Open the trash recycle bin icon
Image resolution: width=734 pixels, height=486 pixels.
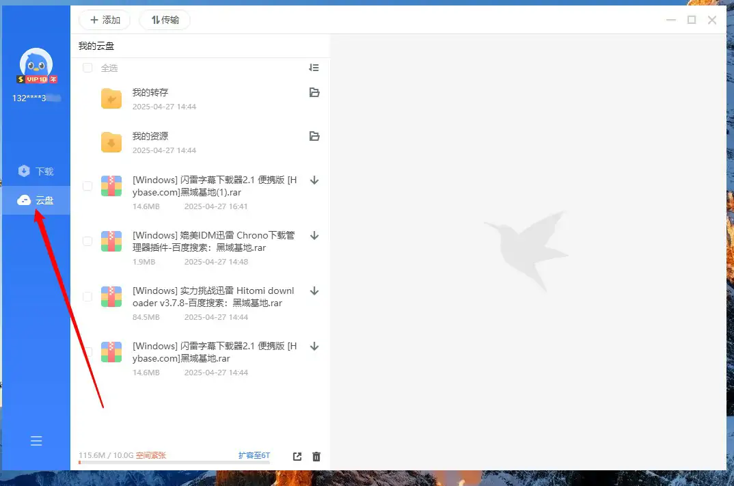point(316,457)
